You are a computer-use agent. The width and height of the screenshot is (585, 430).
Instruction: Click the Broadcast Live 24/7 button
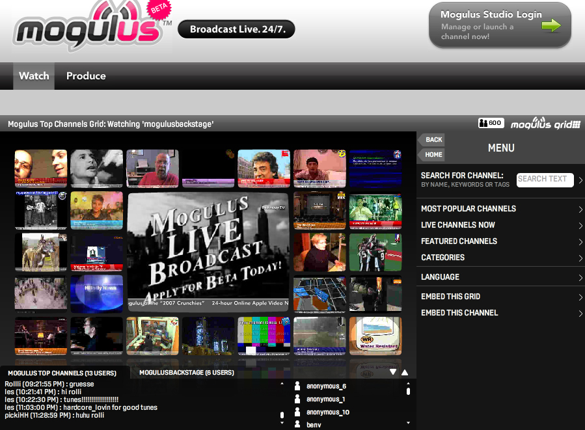[x=236, y=29]
